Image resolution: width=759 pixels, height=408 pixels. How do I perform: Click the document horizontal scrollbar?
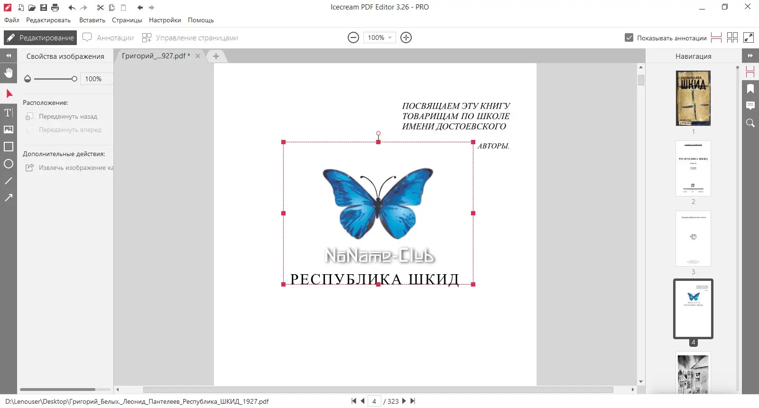point(378,389)
